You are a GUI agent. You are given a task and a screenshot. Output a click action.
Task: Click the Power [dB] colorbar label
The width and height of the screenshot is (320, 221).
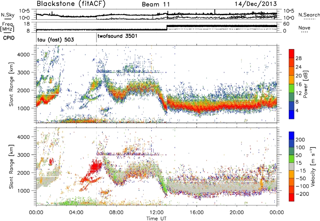click(305, 84)
